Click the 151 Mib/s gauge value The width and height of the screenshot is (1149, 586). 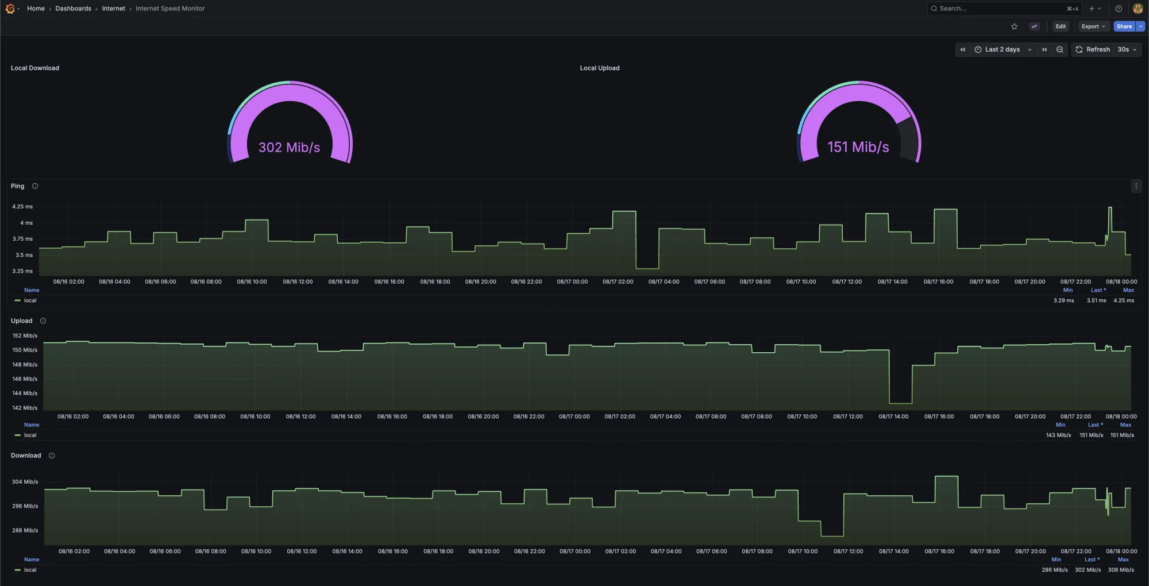tap(858, 148)
